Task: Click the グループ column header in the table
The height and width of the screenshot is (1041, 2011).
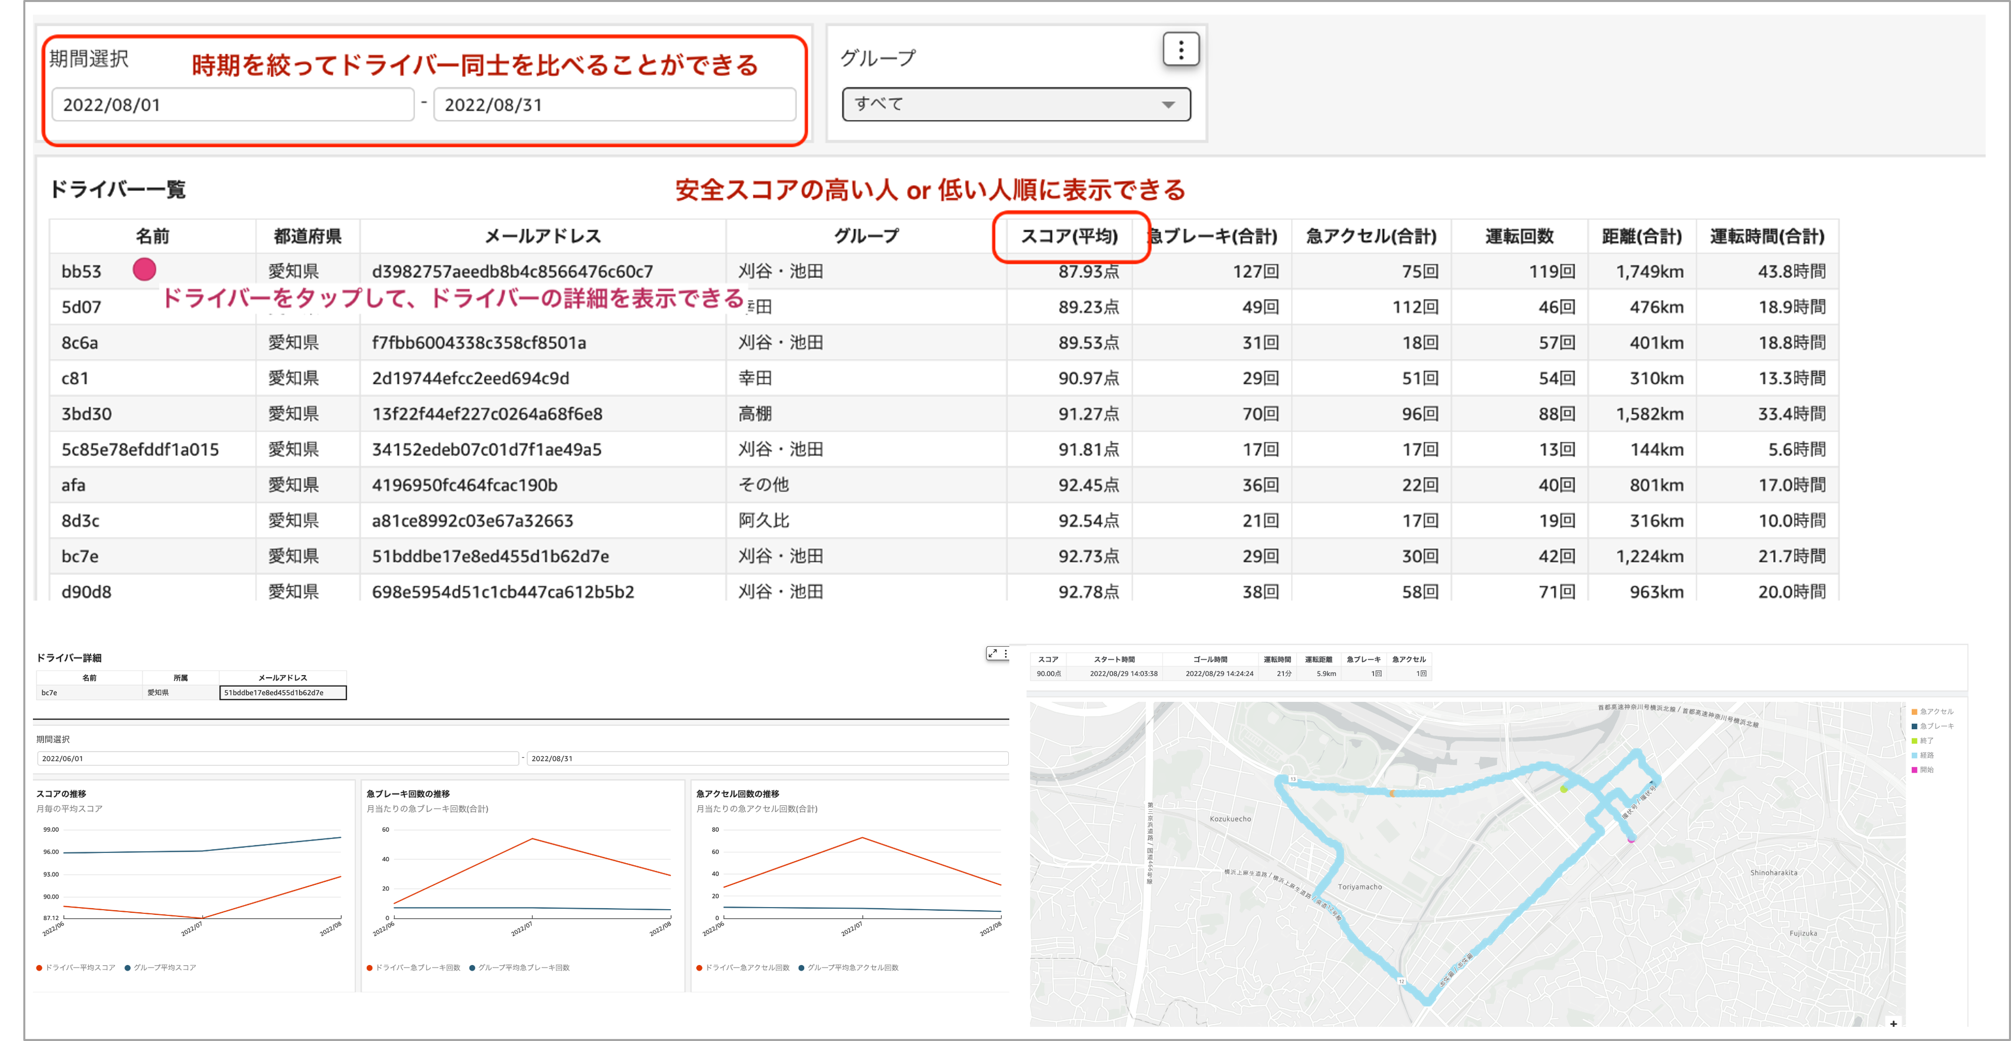Action: tap(866, 236)
